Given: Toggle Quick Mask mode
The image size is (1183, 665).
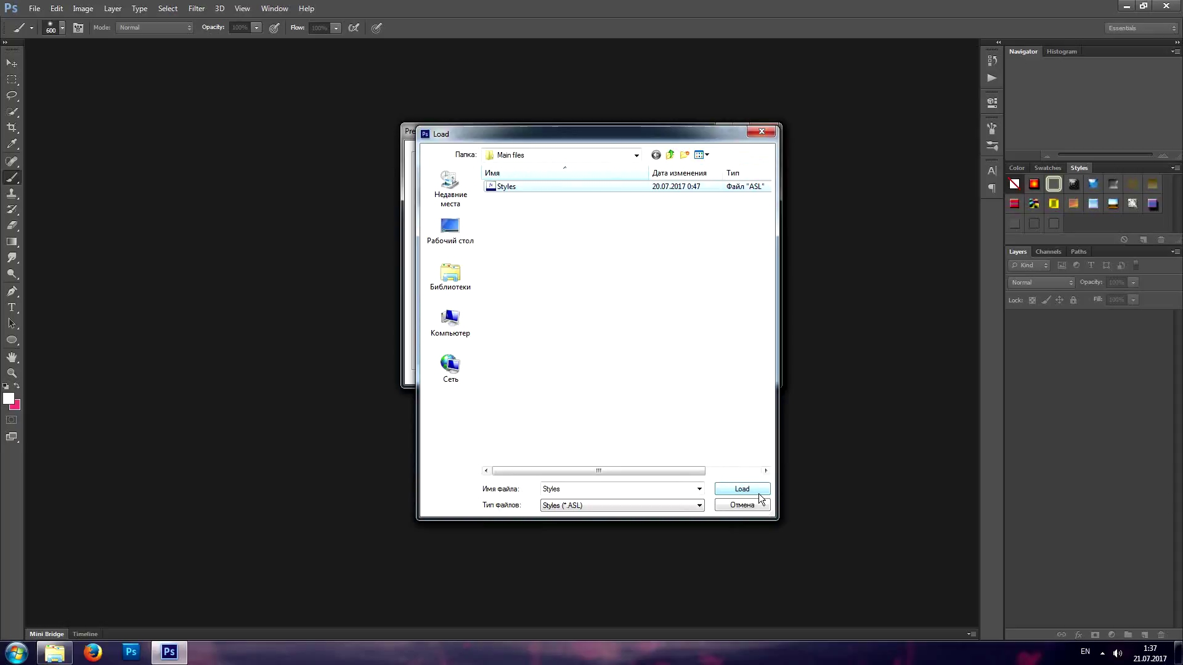Looking at the screenshot, I should tap(12, 420).
